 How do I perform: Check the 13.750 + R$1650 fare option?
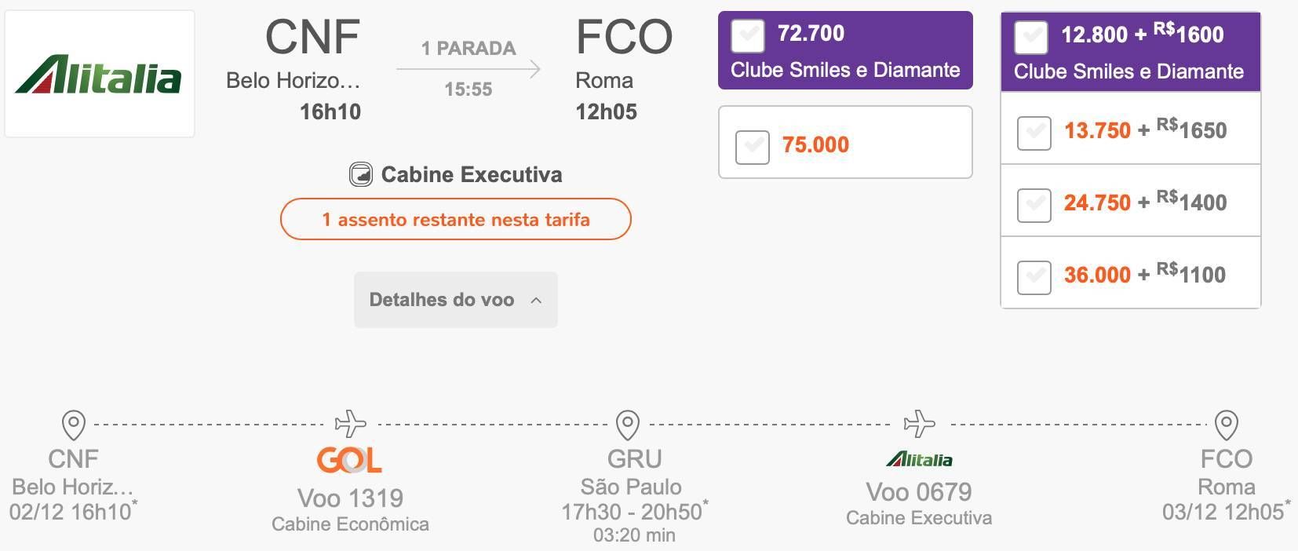point(1034,133)
